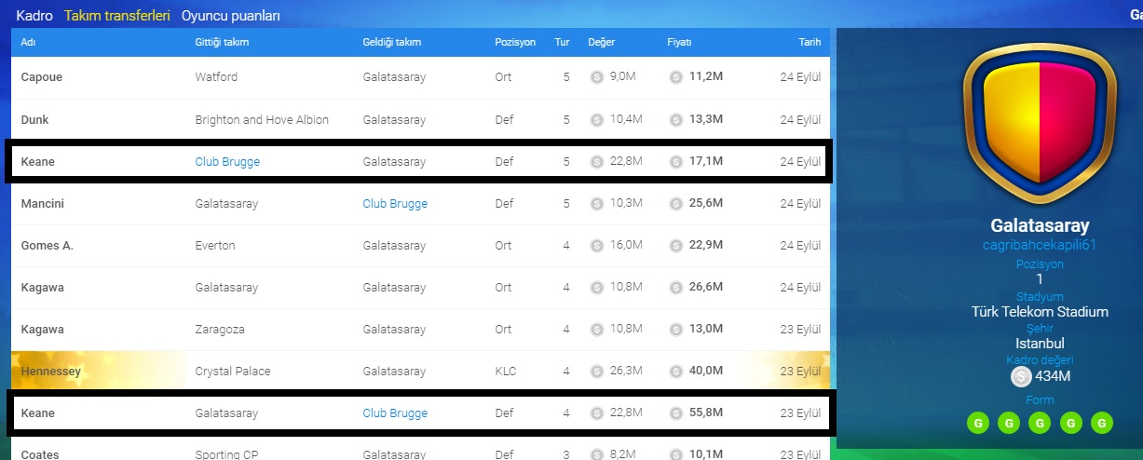Click coin icon beside 16,0M value
This screenshot has height=460, width=1143.
(x=597, y=245)
